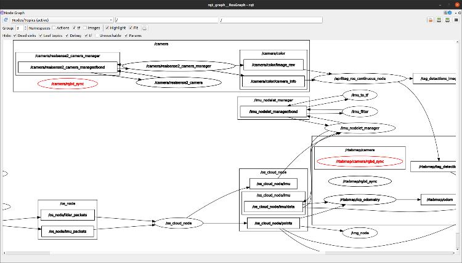Select the /apriltag_ros_continuous_node node

coord(359,79)
